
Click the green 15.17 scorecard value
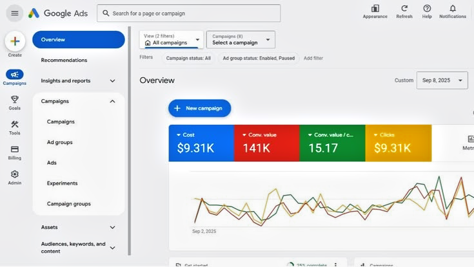(x=323, y=148)
